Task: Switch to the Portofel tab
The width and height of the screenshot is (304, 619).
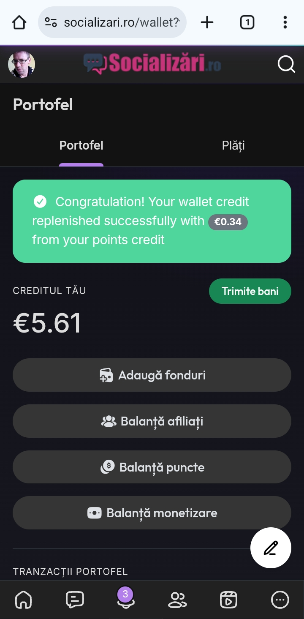Action: [81, 146]
